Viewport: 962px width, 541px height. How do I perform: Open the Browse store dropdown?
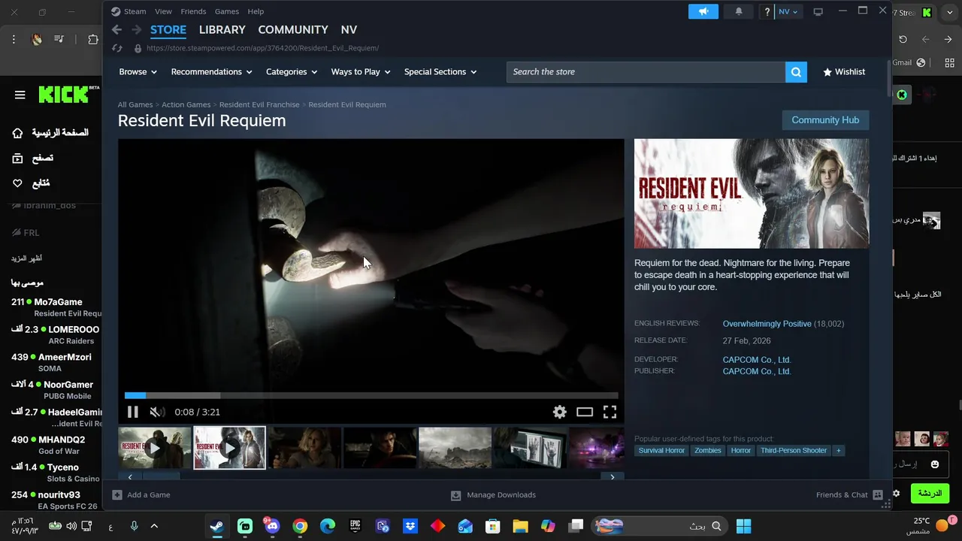click(138, 72)
